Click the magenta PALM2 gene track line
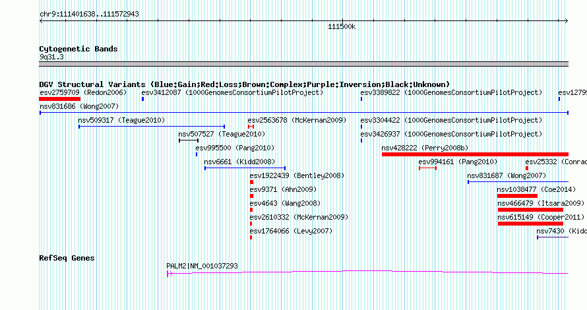587x310 pixels. (x=367, y=272)
